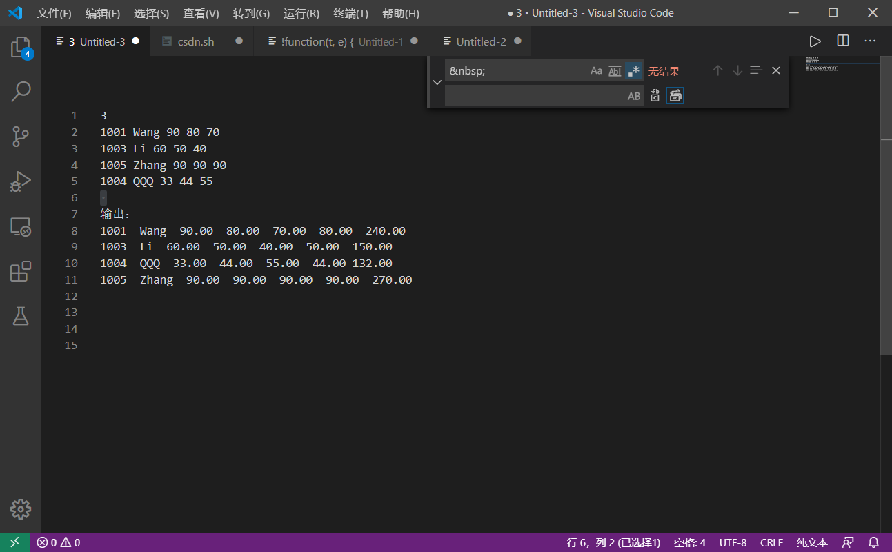Toggle Match Whole Word in find box
The width and height of the screenshot is (892, 552).
click(x=615, y=71)
